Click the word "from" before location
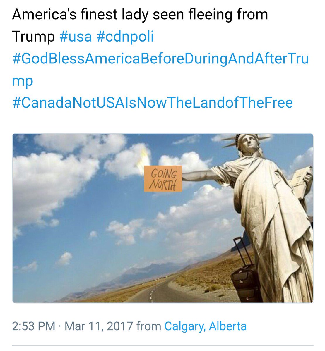Image resolution: width=325 pixels, height=351 pixels. pos(149,326)
